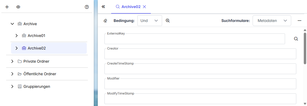Switch to the Archive02 tab
The width and height of the screenshot is (307, 106).
click(131, 7)
